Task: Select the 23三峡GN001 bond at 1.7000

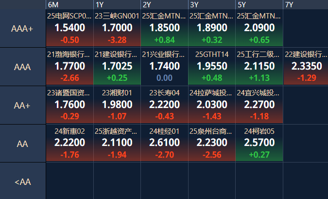Action: [117, 29]
